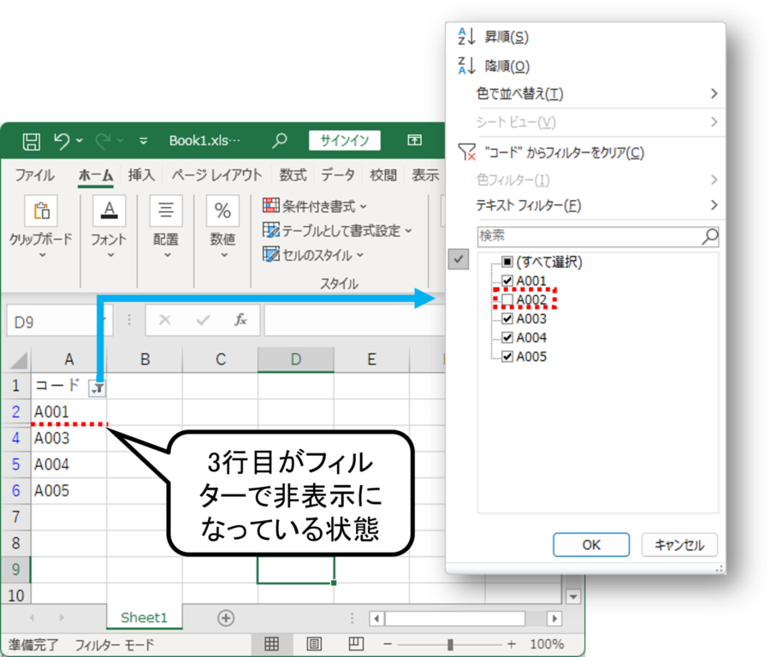The image size is (770, 657).
Task: Select 昇順 sort option
Action: pyautogui.click(x=506, y=38)
